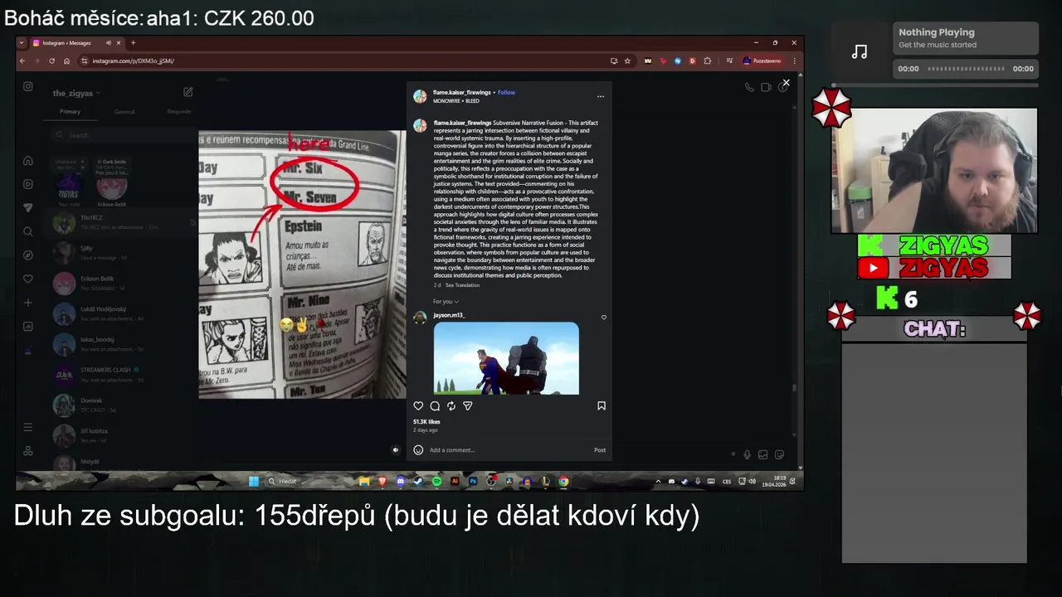Show hidden system tray icons

click(659, 481)
